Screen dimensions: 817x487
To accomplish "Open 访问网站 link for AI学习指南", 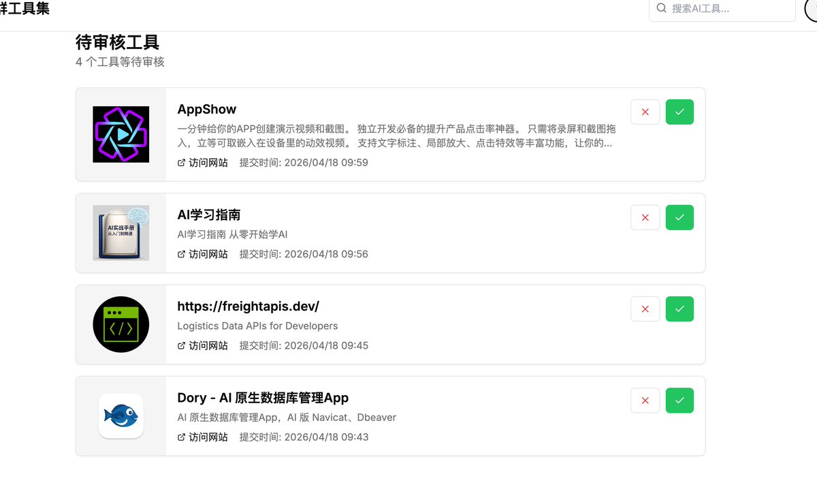I will 203,254.
